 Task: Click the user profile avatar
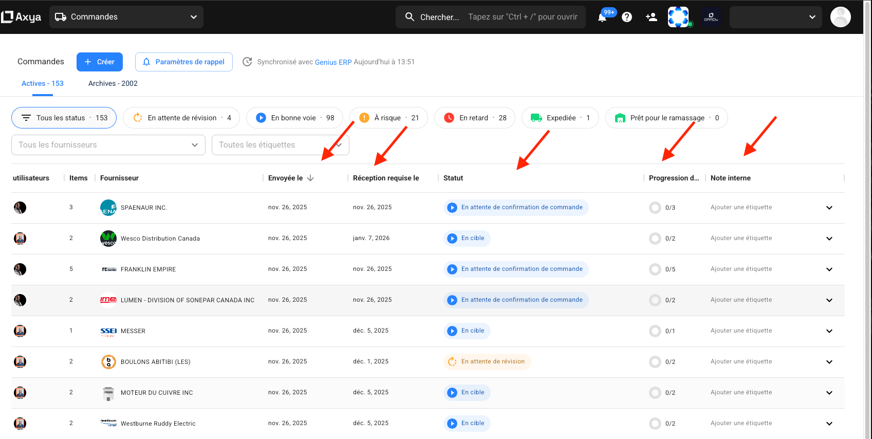[840, 17]
